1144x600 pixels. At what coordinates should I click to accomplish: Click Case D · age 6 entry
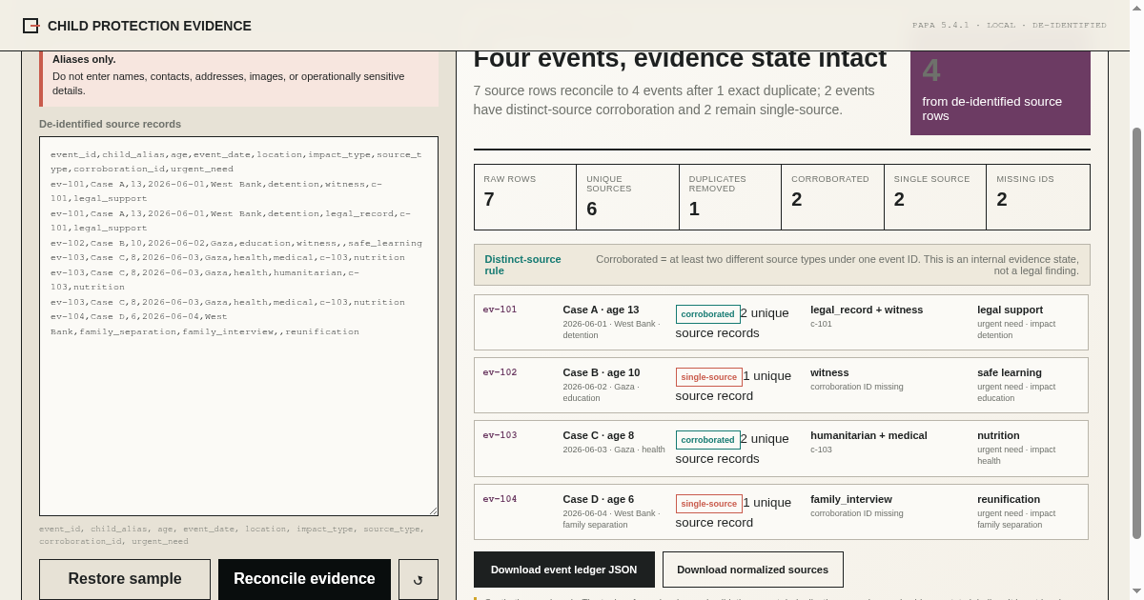pos(598,499)
